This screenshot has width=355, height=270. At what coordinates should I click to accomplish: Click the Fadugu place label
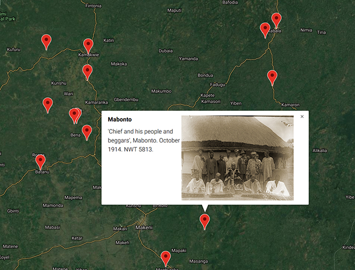(x=217, y=85)
